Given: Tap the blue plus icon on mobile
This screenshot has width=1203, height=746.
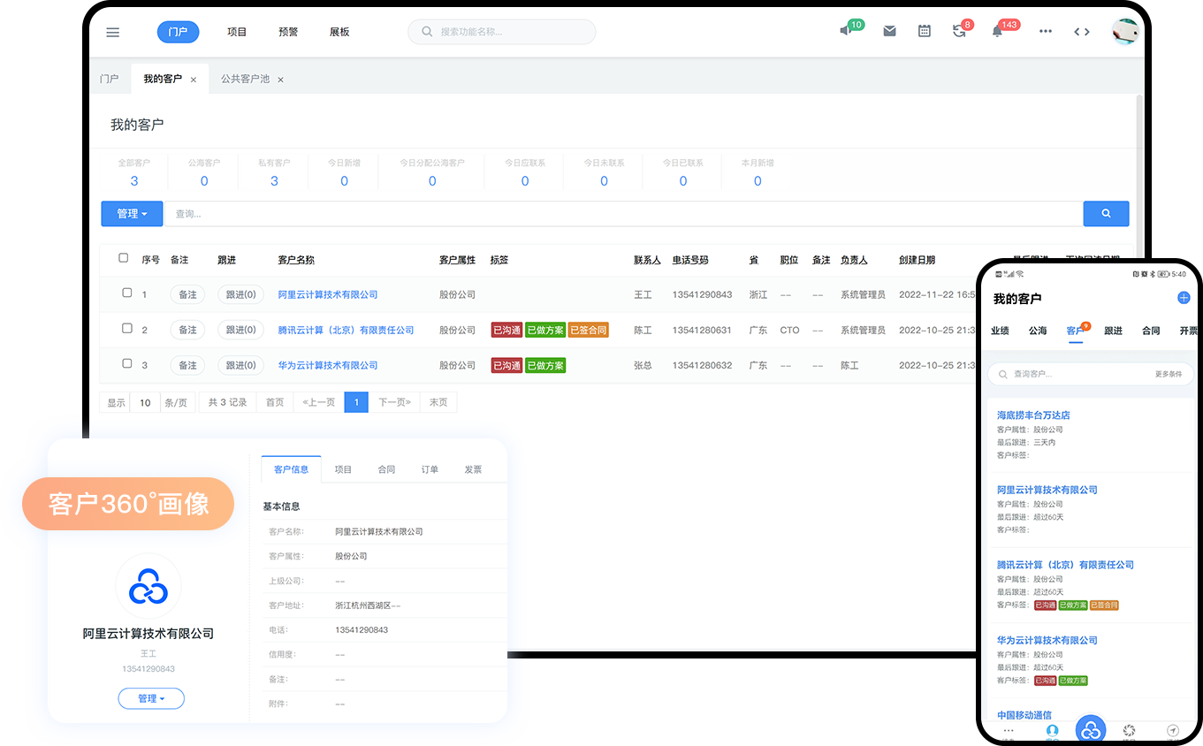Looking at the screenshot, I should point(1184,299).
